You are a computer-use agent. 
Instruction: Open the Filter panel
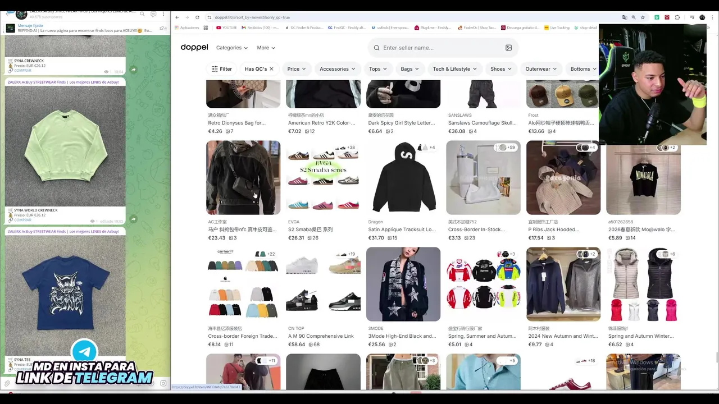point(221,69)
